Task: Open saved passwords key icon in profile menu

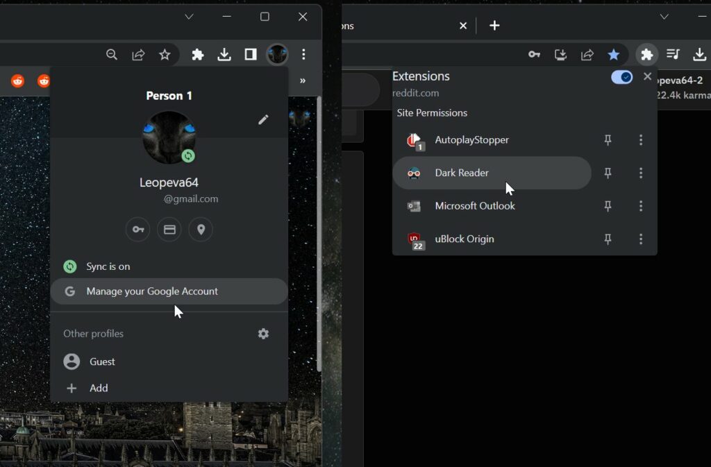Action: [137, 229]
